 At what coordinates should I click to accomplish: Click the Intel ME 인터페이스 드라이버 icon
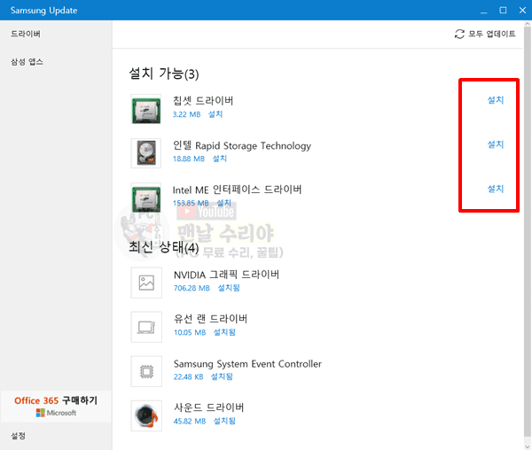point(146,198)
